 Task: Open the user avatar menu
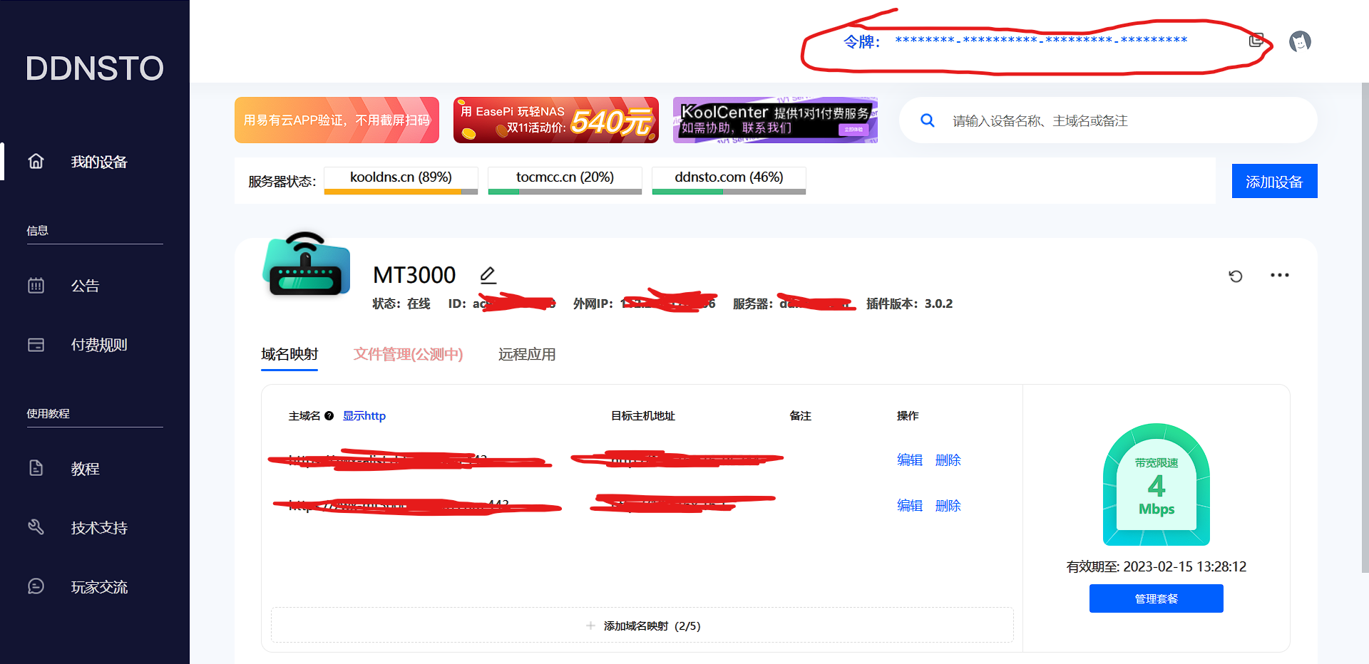(1300, 41)
